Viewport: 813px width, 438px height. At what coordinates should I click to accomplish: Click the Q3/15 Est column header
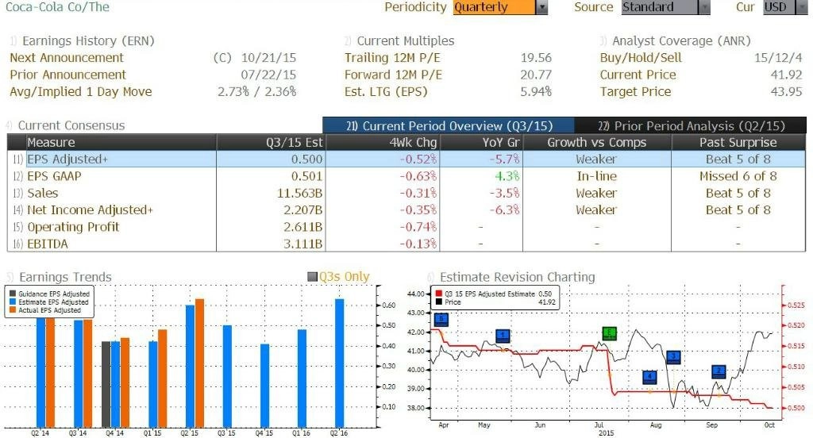[x=271, y=143]
